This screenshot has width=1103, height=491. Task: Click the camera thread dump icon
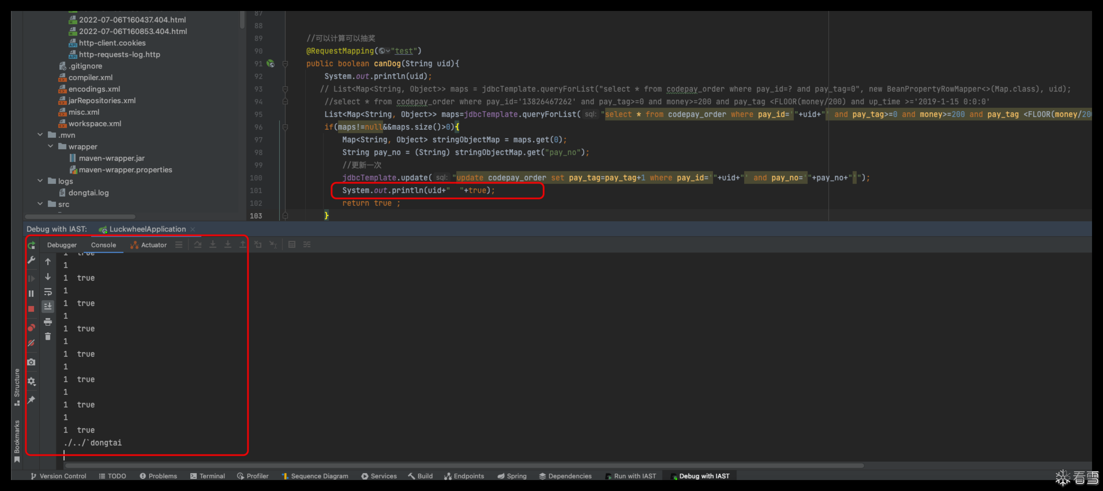pyautogui.click(x=31, y=362)
